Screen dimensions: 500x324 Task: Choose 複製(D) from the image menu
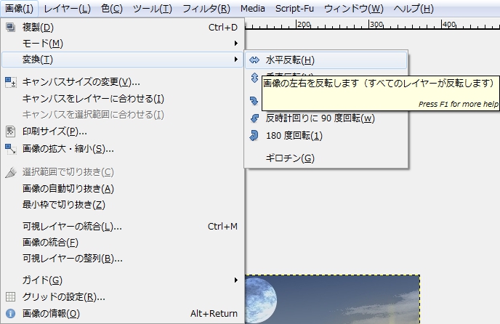[x=122, y=27]
